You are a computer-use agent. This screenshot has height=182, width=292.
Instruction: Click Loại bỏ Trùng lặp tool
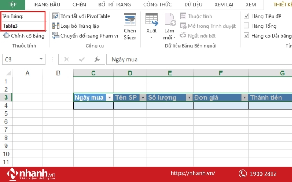[56, 26]
